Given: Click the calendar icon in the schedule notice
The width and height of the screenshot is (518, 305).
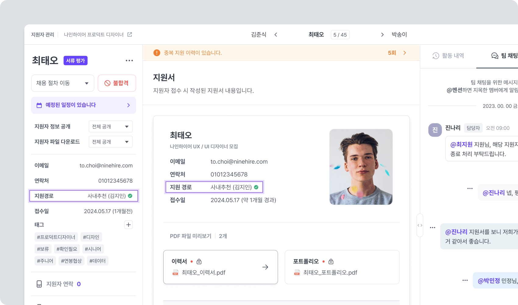Looking at the screenshot, I should point(39,105).
